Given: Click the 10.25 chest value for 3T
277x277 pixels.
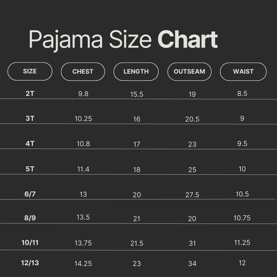Looking at the screenshot, I should (83, 119).
